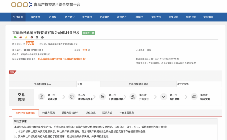Share via the QQ penguin icon

click(32, 37)
